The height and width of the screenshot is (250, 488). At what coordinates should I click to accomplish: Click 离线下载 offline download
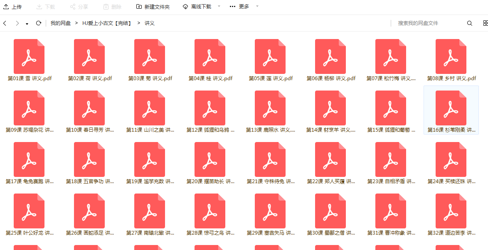197,7
